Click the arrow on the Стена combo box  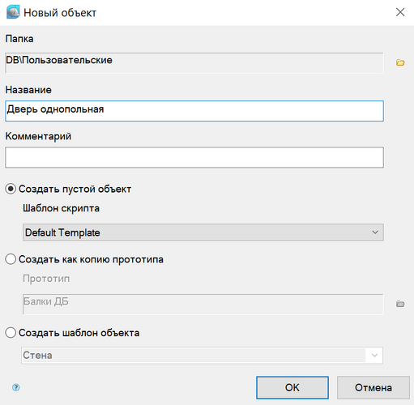coord(374,356)
